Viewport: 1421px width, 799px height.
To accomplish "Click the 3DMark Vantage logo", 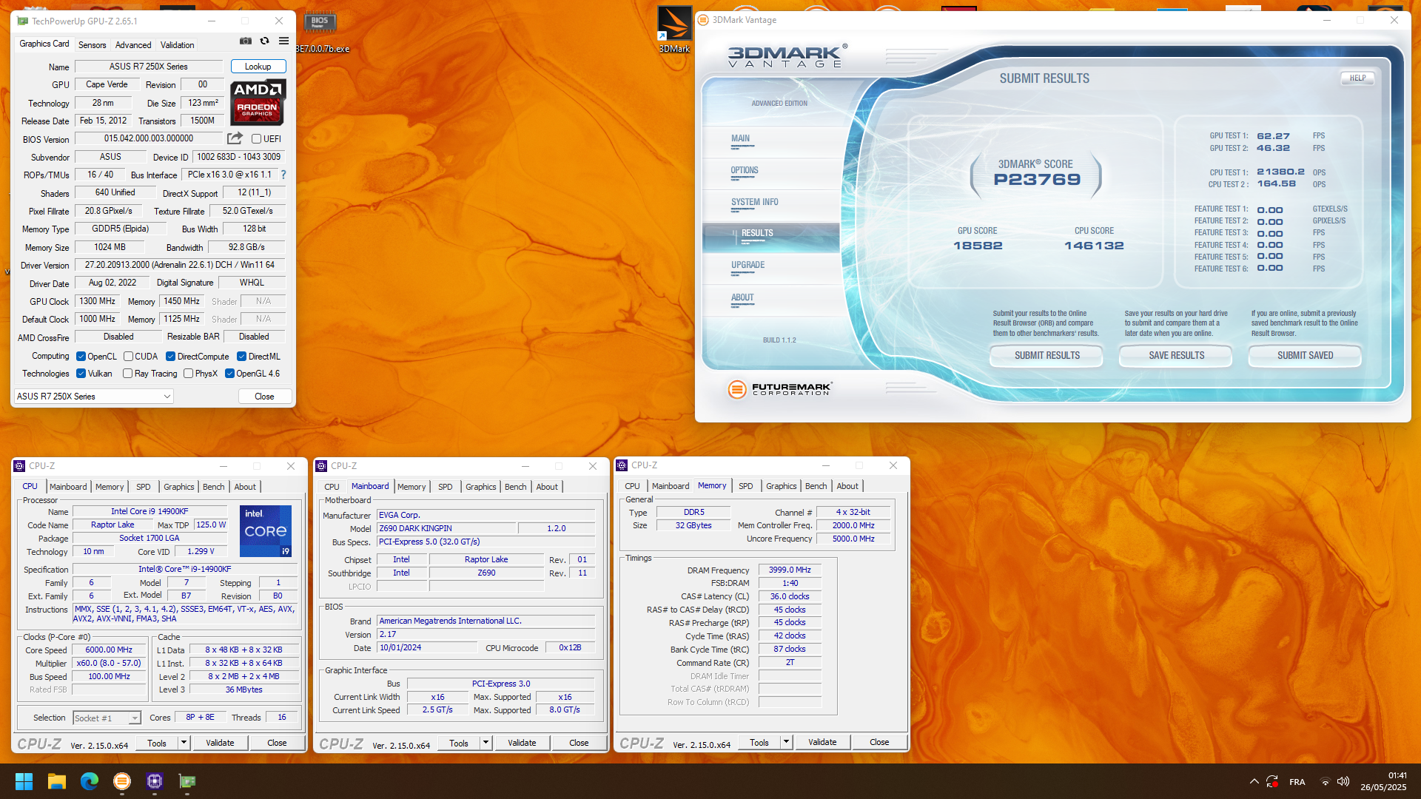I will [x=786, y=56].
